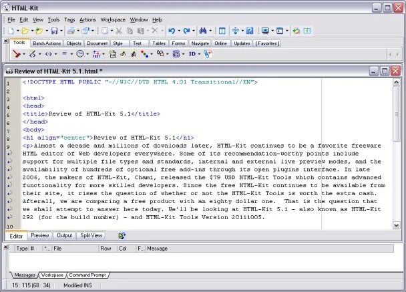Expand the Redo dropdown arrow
The width and height of the screenshot is (406, 292).
194,31
